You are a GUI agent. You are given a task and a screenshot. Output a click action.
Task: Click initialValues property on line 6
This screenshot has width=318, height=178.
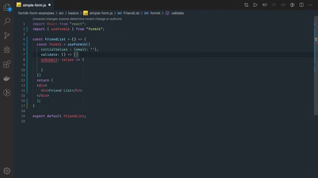coord(54,49)
